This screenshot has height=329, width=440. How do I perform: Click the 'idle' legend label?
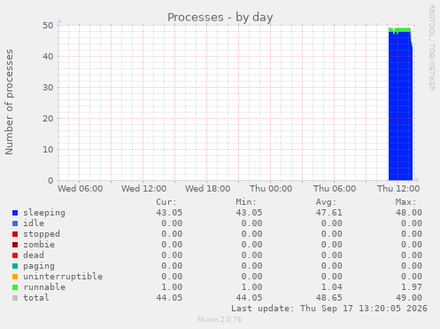pos(34,223)
